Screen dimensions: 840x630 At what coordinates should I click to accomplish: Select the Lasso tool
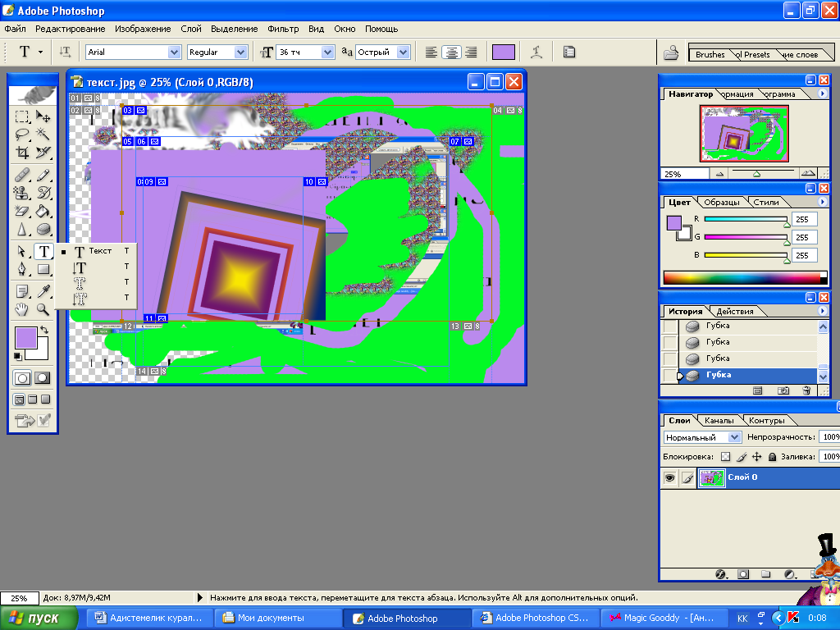click(x=22, y=134)
